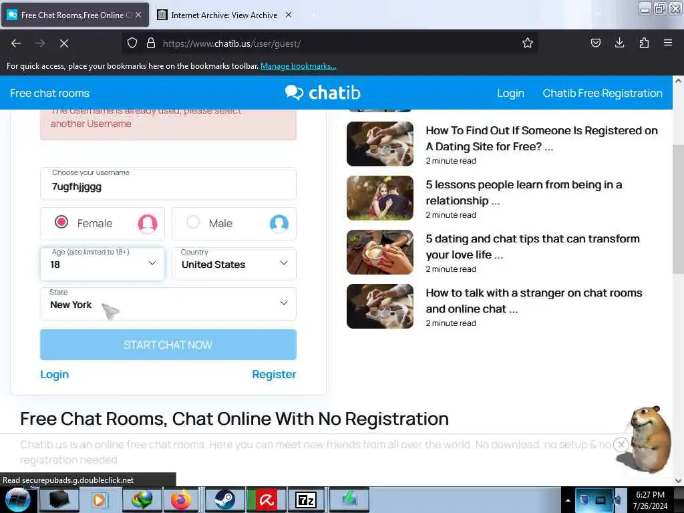
Task: Open Chatib Free Registration link
Action: [603, 93]
